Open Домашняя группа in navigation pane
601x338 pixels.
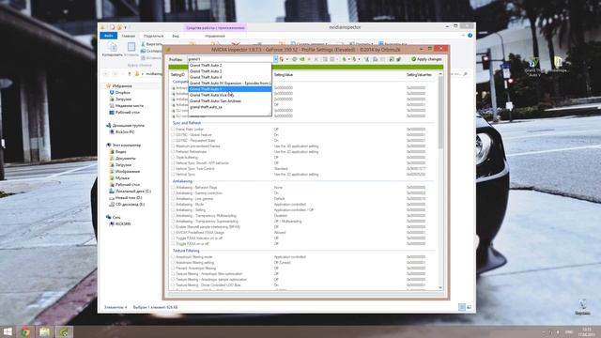tap(128, 125)
